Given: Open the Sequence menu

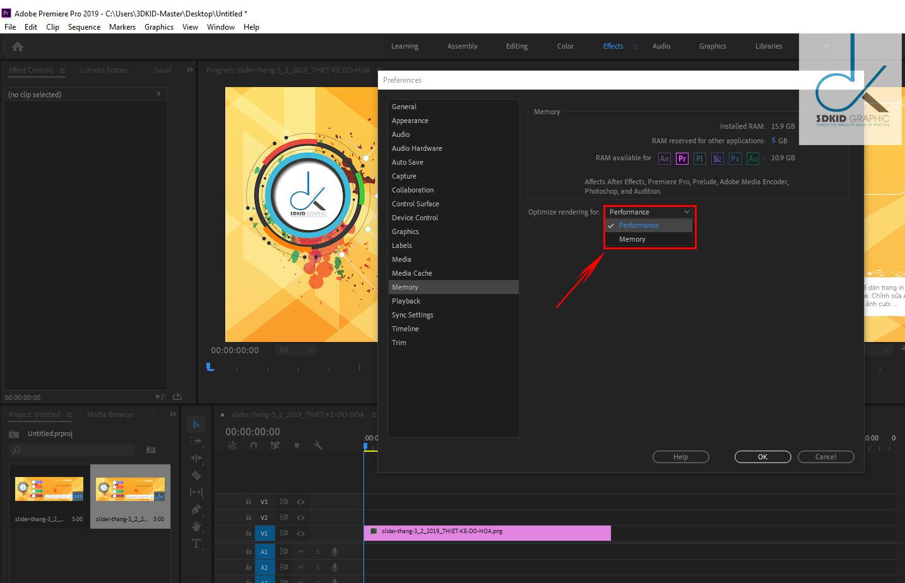Looking at the screenshot, I should coord(84,27).
